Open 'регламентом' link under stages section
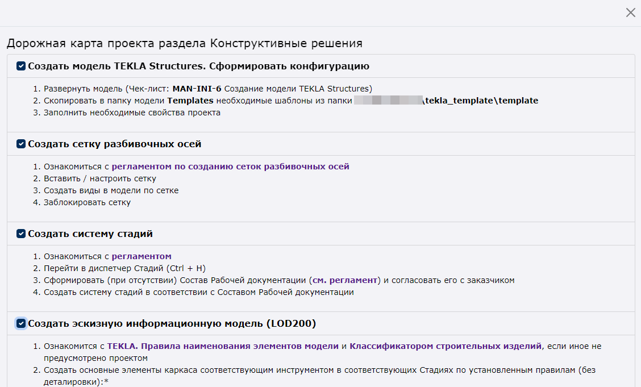Image resolution: width=641 pixels, height=387 pixels. [141, 257]
